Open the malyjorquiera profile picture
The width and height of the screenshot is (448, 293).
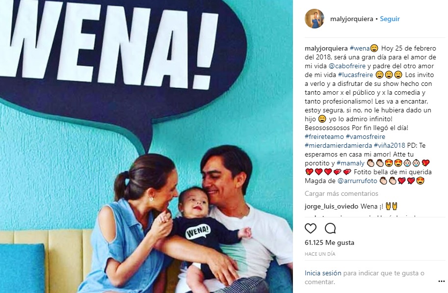tap(315, 19)
